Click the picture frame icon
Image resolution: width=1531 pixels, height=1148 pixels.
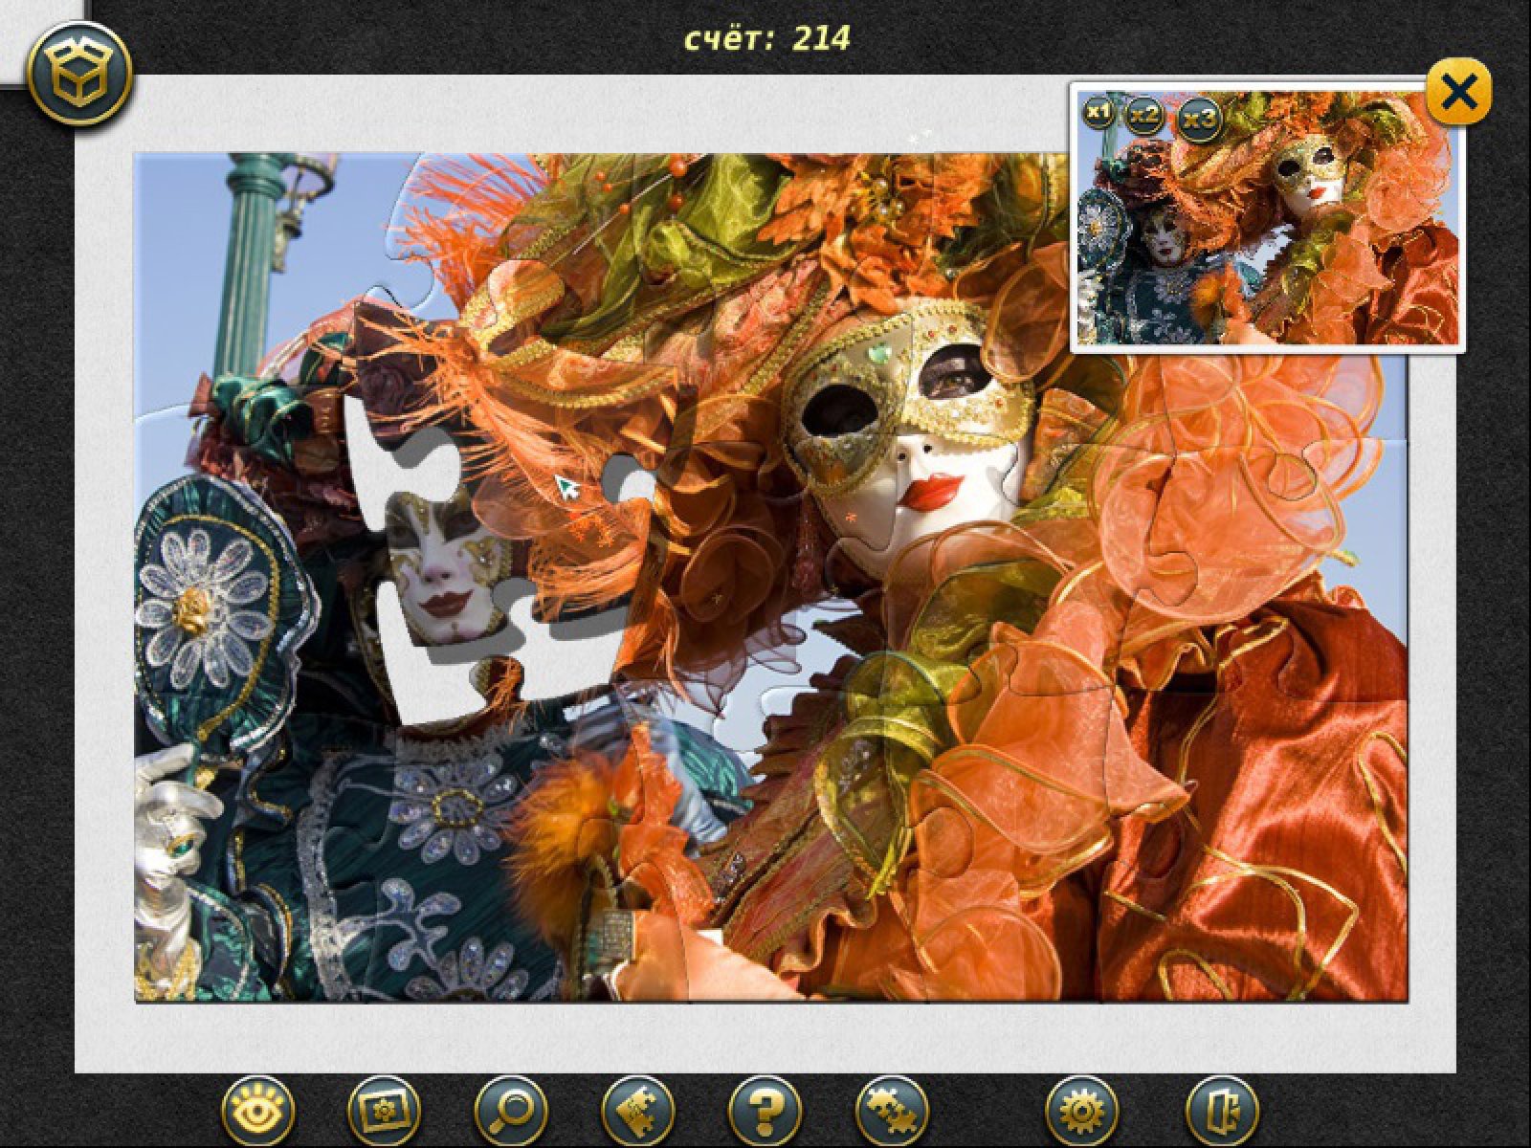tap(385, 1111)
